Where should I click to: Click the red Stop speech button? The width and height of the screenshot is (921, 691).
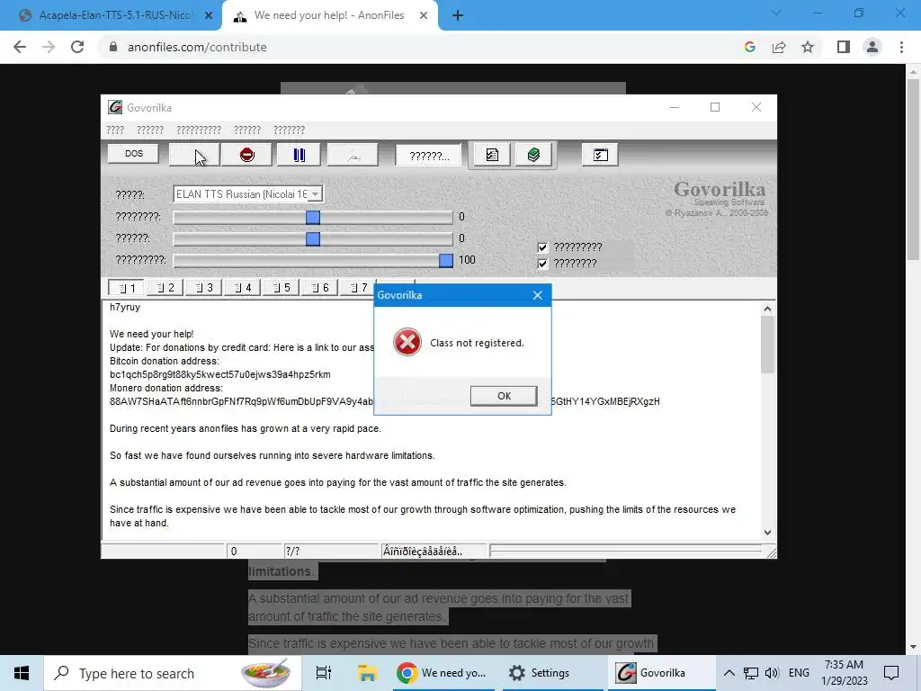246,155
